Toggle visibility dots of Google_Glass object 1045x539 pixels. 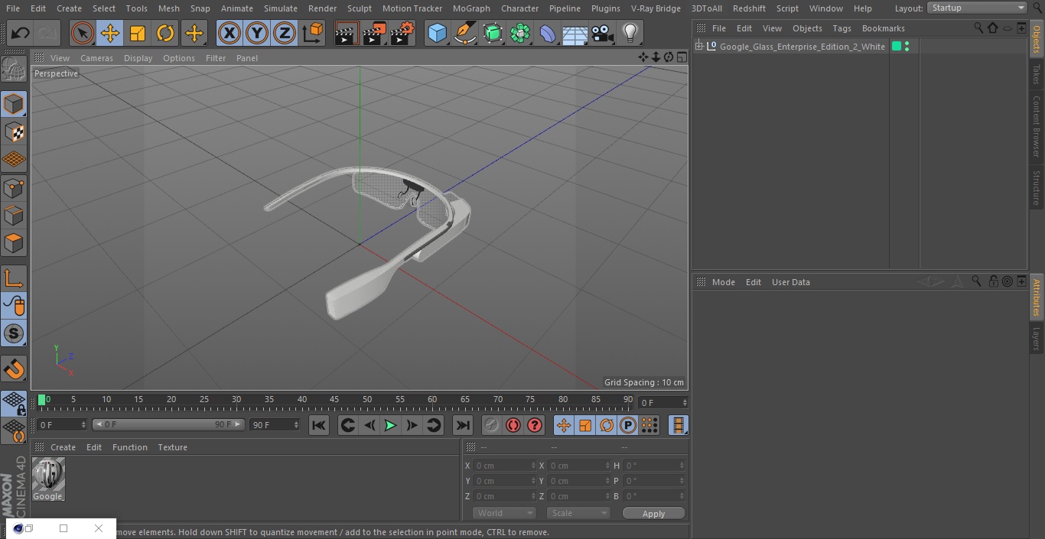tap(907, 47)
